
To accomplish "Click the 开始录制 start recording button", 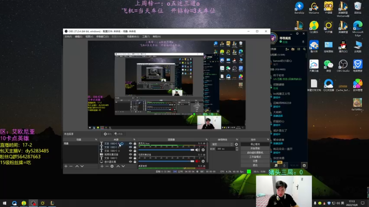I will pos(255,148).
